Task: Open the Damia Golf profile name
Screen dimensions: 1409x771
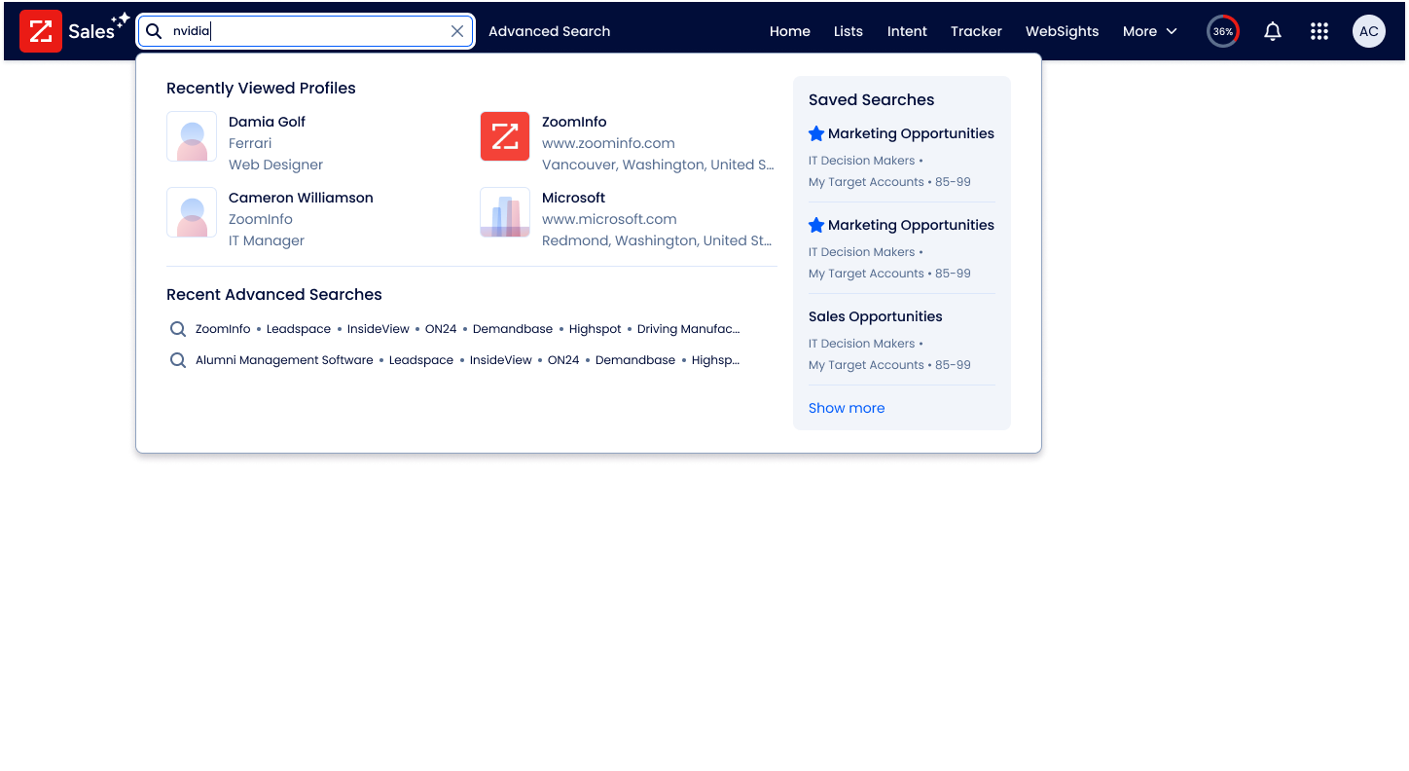Action: [x=267, y=122]
